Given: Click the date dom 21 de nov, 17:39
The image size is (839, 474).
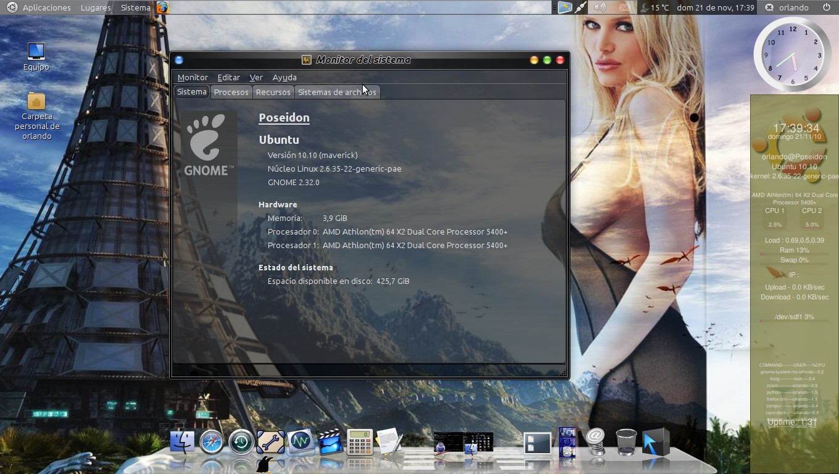Looking at the screenshot, I should click(715, 7).
